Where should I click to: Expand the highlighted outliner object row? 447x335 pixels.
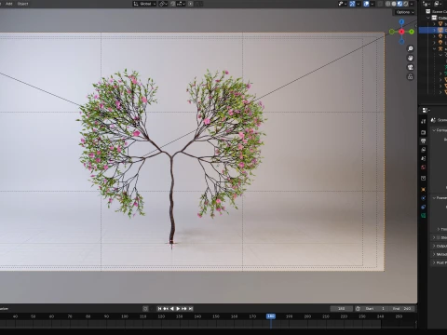point(434,30)
